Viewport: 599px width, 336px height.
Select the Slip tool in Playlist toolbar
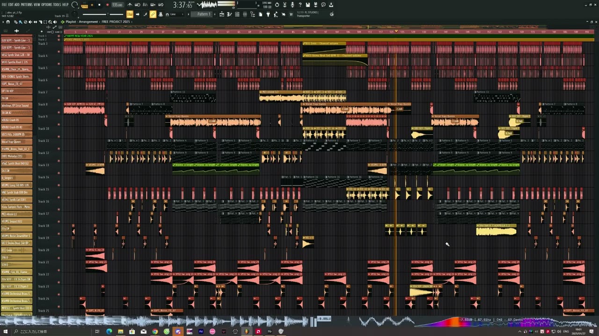[x=35, y=22]
